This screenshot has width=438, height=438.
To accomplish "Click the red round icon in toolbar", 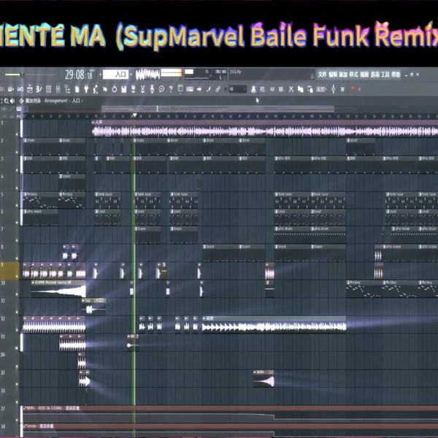I will pos(355,89).
